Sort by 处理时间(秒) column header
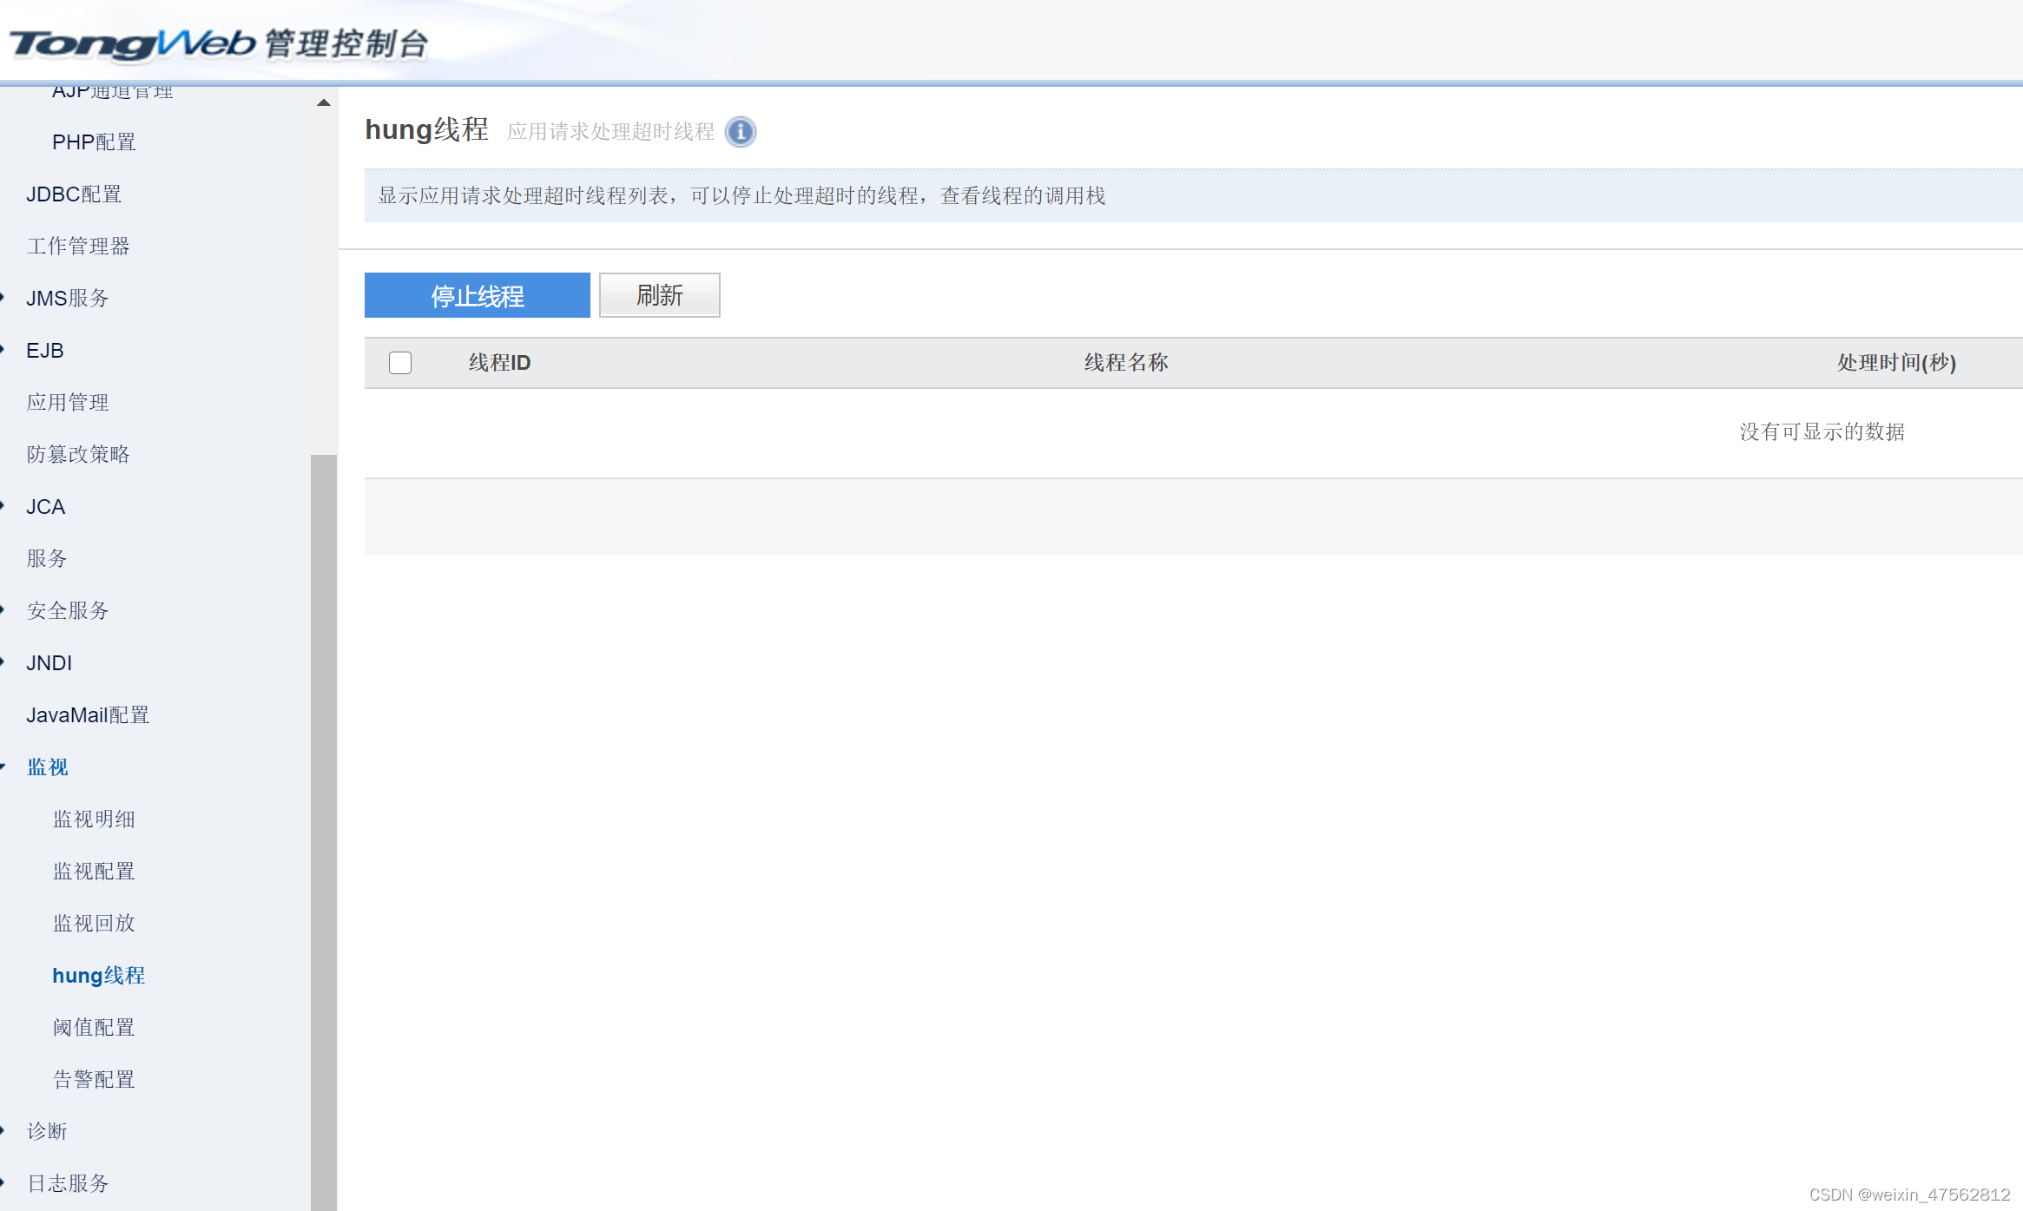 pyautogui.click(x=1896, y=363)
